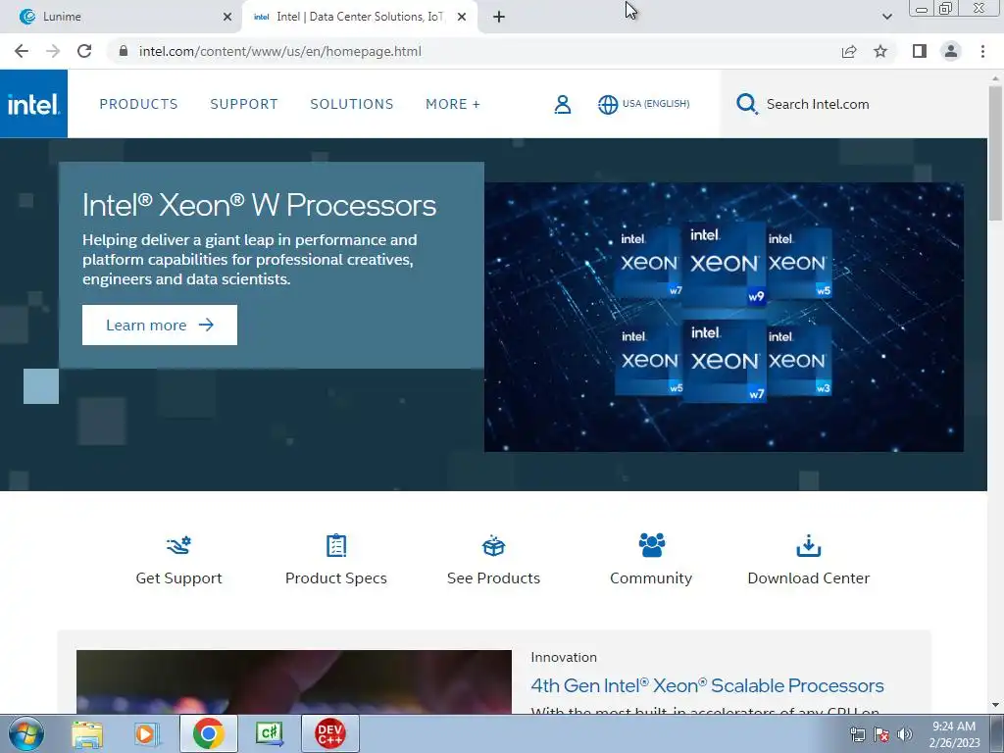Open Windows Explorer from taskbar
The height and width of the screenshot is (753, 1004).
pos(87,733)
